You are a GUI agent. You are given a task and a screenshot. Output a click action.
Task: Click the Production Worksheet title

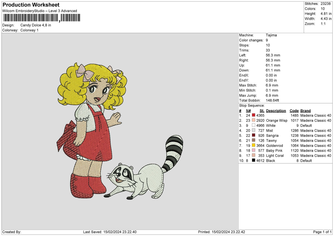click(31, 5)
